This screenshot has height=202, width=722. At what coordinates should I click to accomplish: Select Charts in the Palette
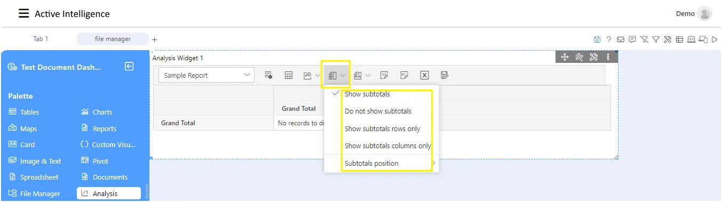click(97, 112)
